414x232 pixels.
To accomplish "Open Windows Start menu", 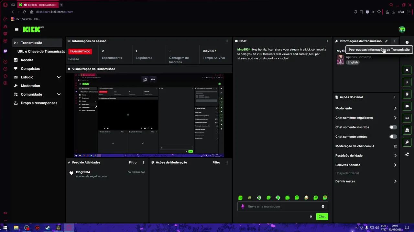I will [5, 228].
